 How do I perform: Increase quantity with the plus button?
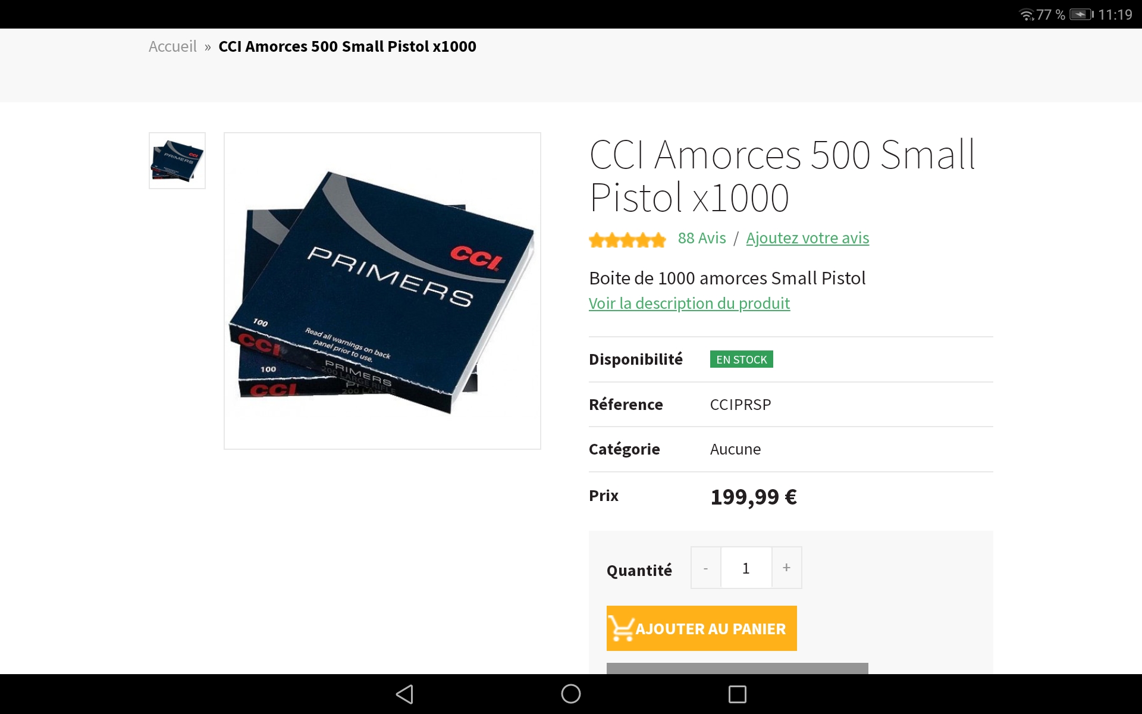click(786, 568)
